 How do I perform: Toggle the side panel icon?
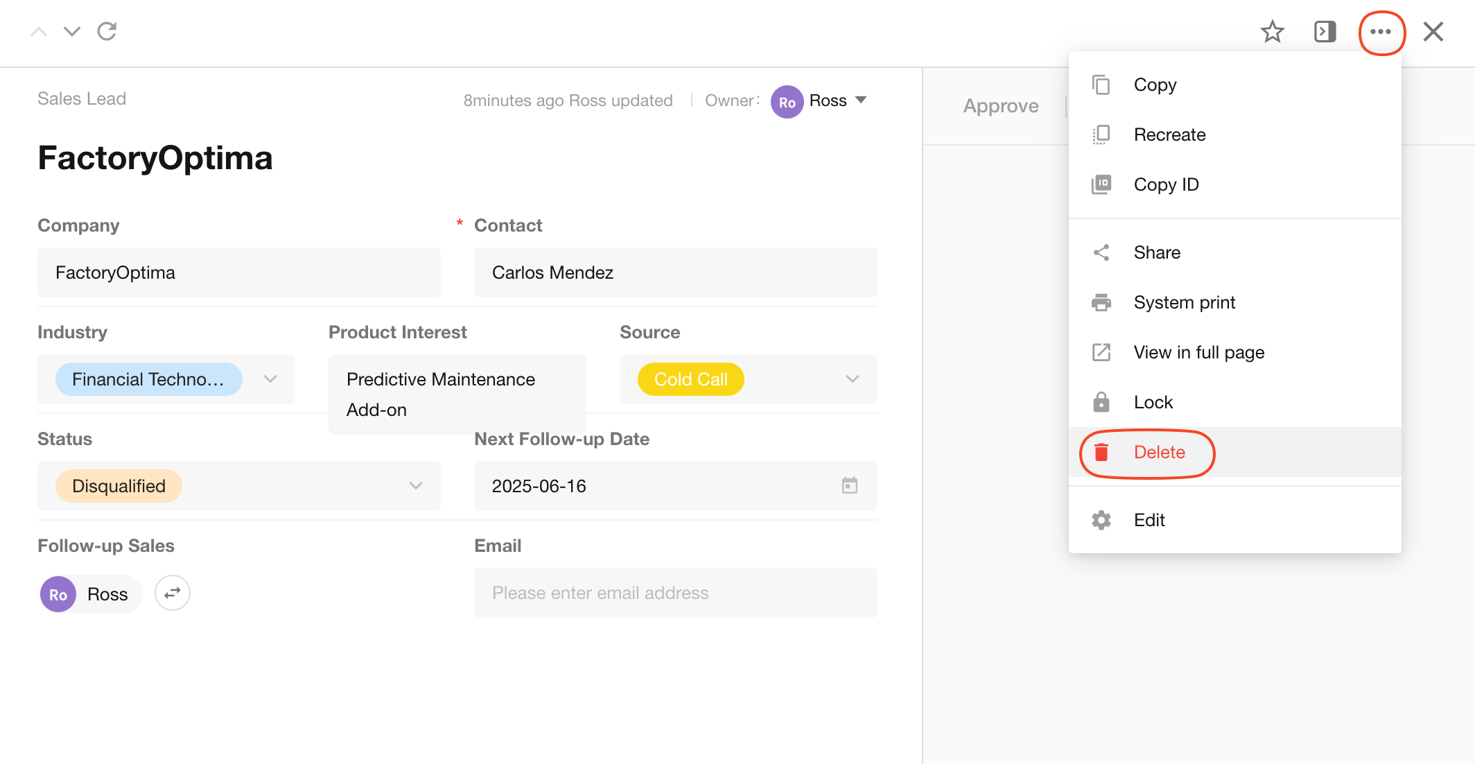pyautogui.click(x=1325, y=32)
